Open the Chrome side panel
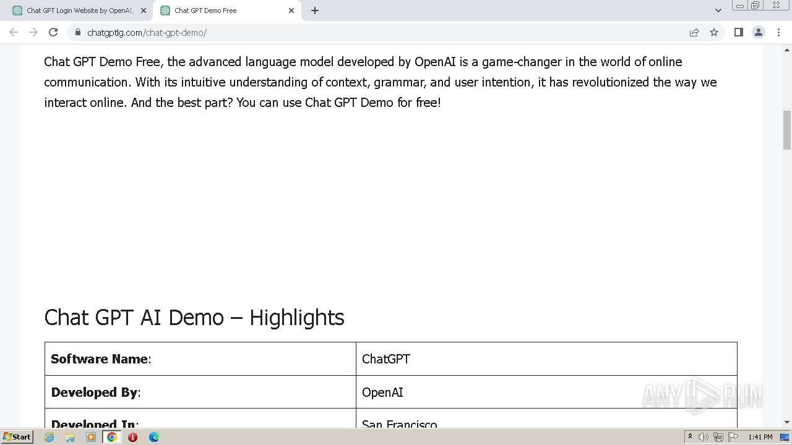792x445 pixels. click(x=738, y=32)
